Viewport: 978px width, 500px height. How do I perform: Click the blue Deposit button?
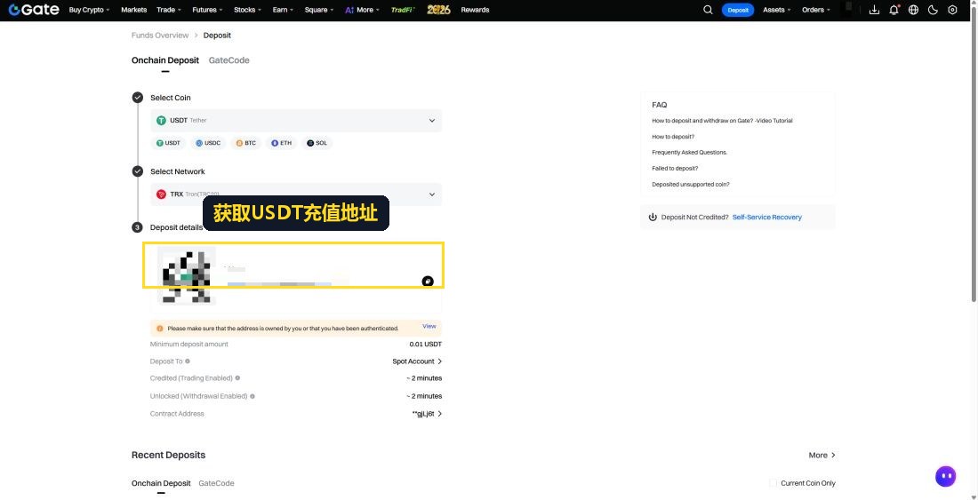[x=738, y=10]
